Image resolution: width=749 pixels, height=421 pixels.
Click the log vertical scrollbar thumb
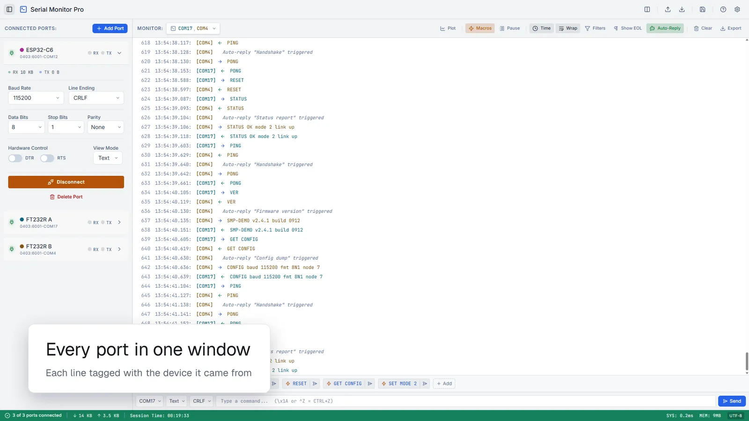click(747, 362)
